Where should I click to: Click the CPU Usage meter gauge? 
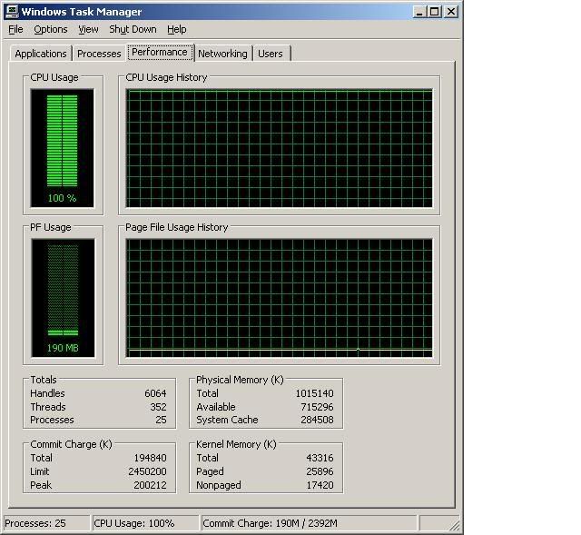(62, 147)
